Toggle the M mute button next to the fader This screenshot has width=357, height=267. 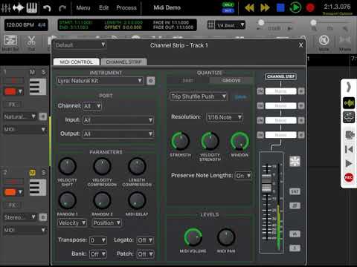point(295,234)
